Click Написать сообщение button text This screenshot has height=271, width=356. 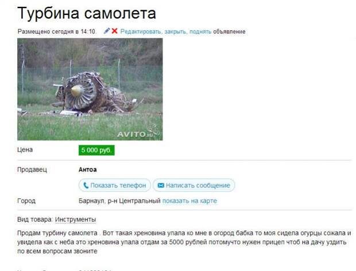coord(198,186)
